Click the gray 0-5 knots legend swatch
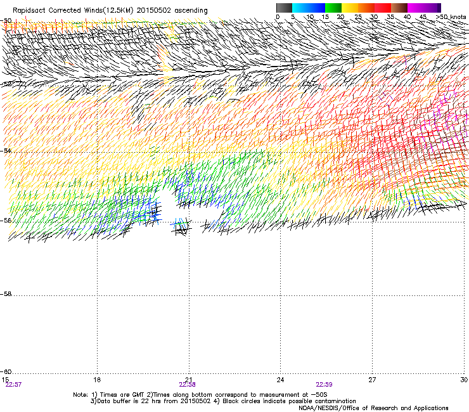This screenshot has width=469, height=412. coord(284,8)
